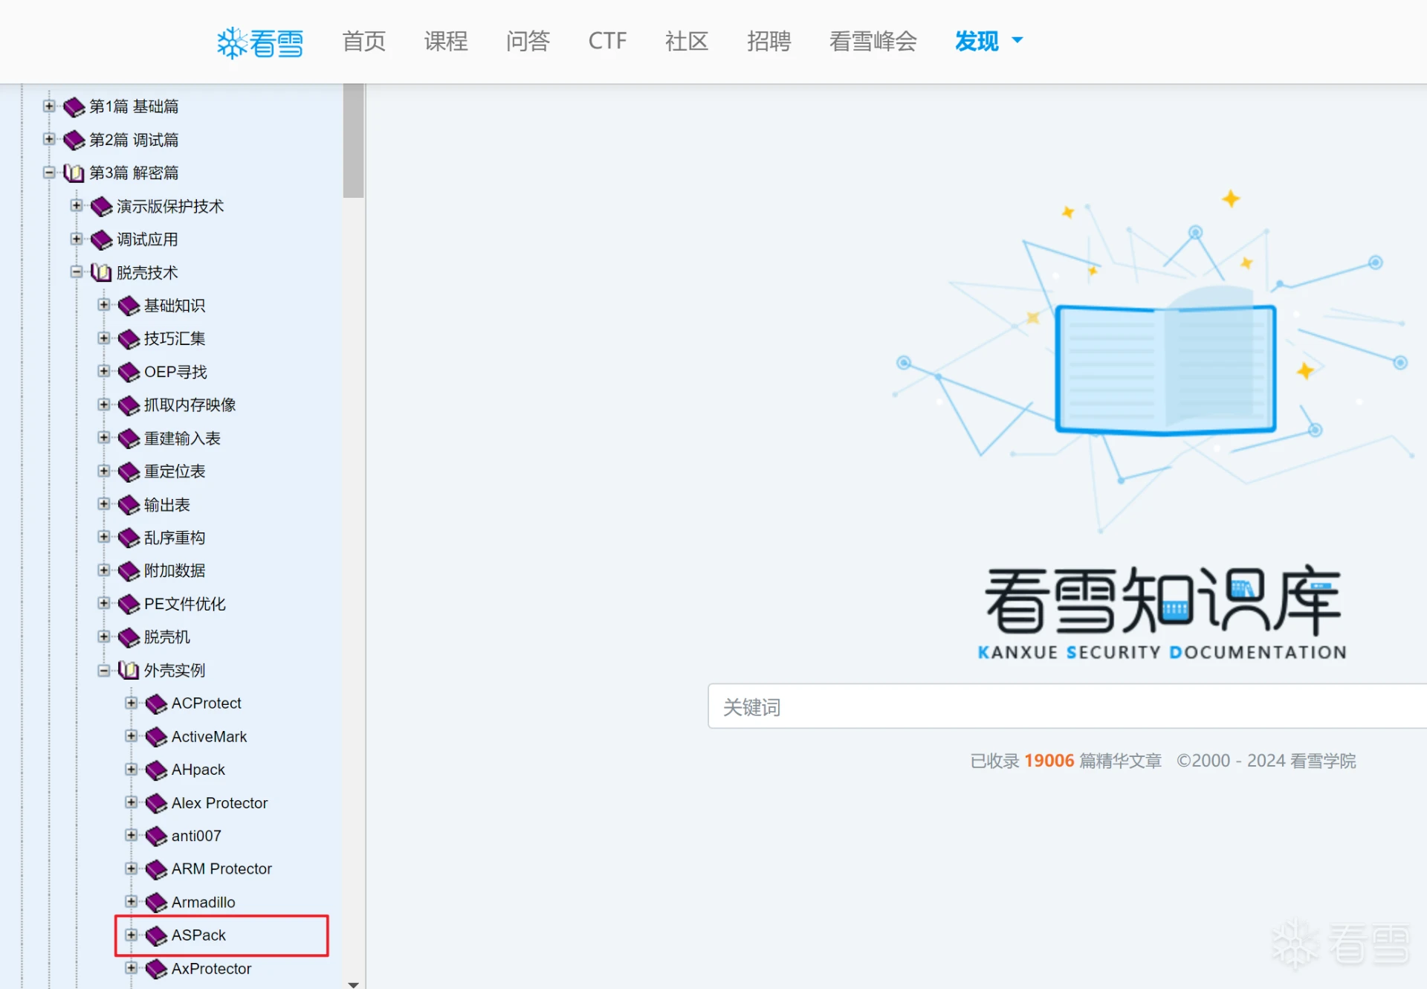
Task: Expand the 调试应用 node with plus box
Action: [77, 239]
